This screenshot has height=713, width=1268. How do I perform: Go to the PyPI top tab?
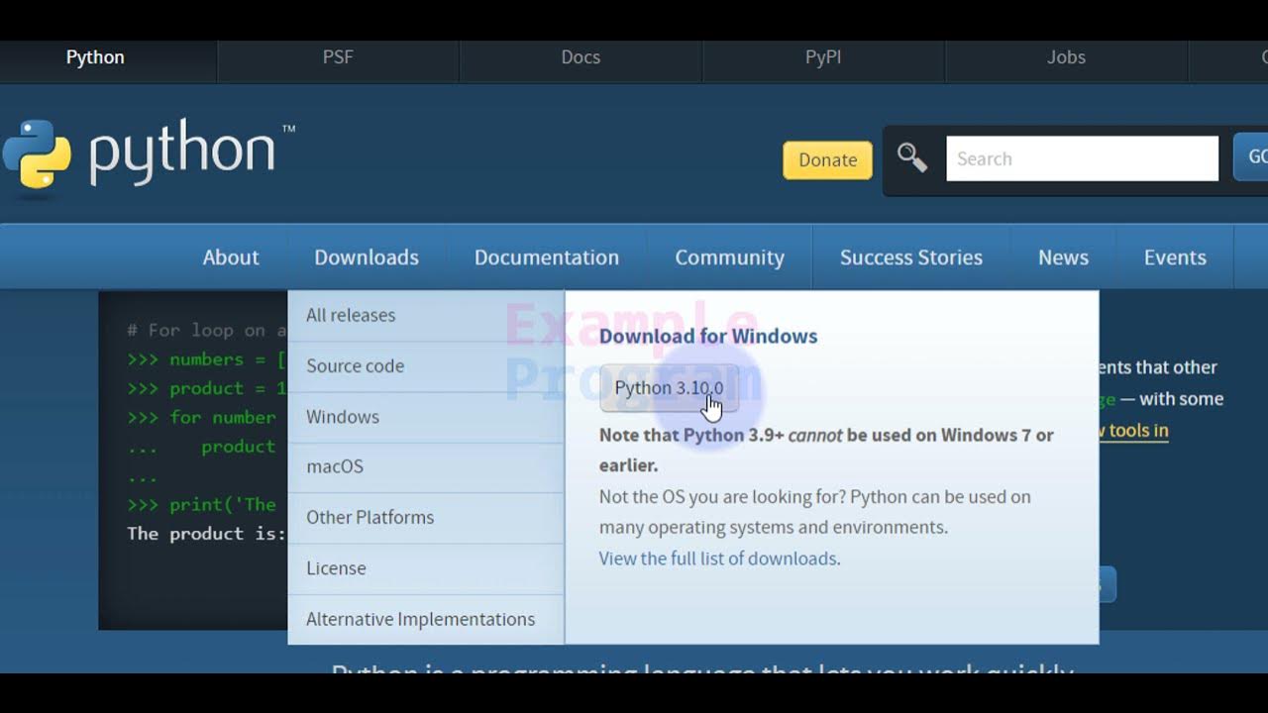pos(823,57)
